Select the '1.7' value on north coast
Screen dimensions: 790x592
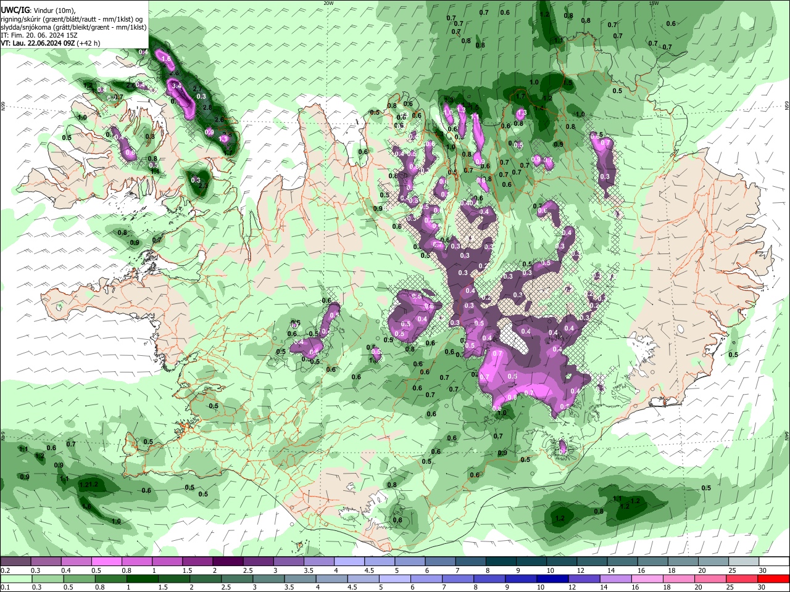(520, 96)
